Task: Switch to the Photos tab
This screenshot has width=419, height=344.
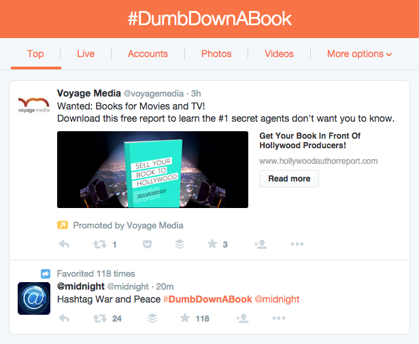Action: pos(216,54)
